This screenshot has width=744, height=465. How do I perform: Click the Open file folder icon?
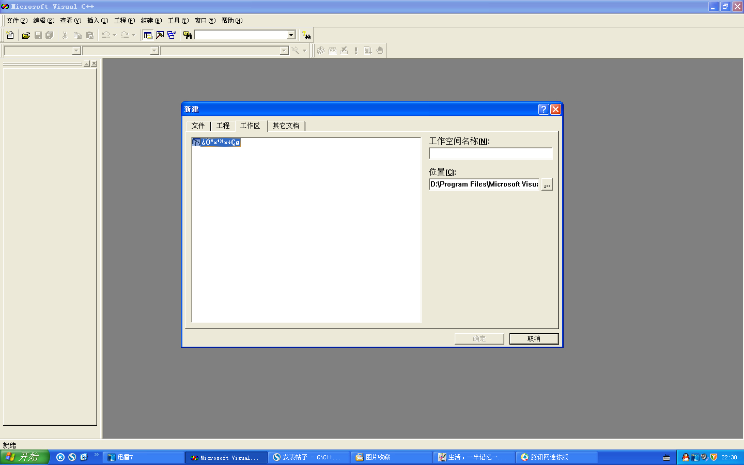click(26, 35)
